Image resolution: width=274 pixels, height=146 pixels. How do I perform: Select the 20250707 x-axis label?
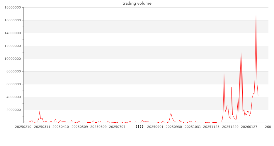tap(117, 127)
